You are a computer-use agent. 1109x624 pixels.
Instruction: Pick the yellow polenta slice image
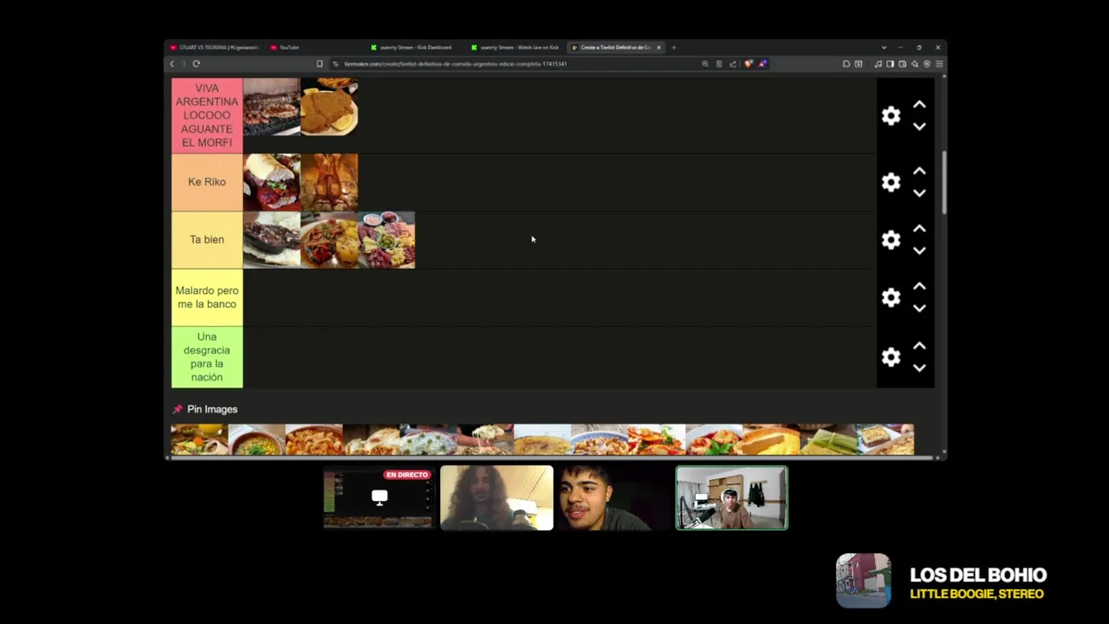point(771,439)
